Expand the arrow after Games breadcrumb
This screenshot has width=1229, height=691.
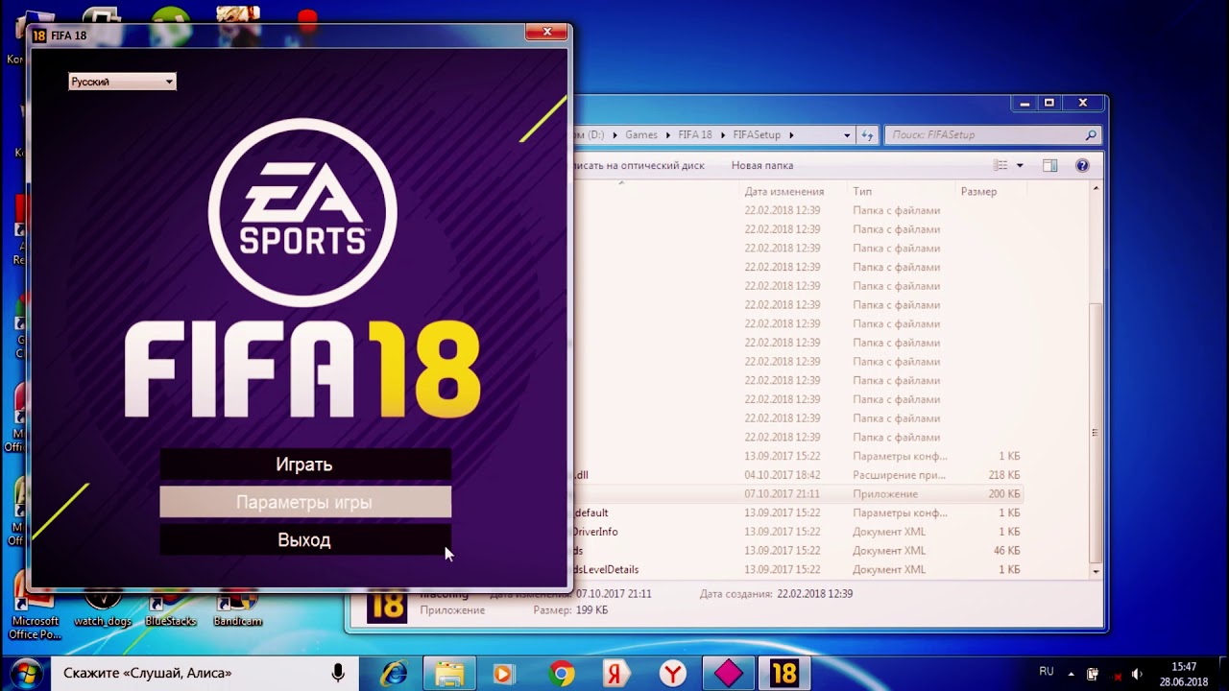668,135
